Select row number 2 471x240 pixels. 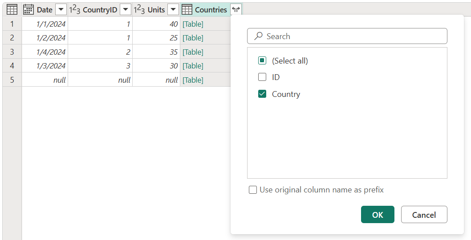pos(12,37)
